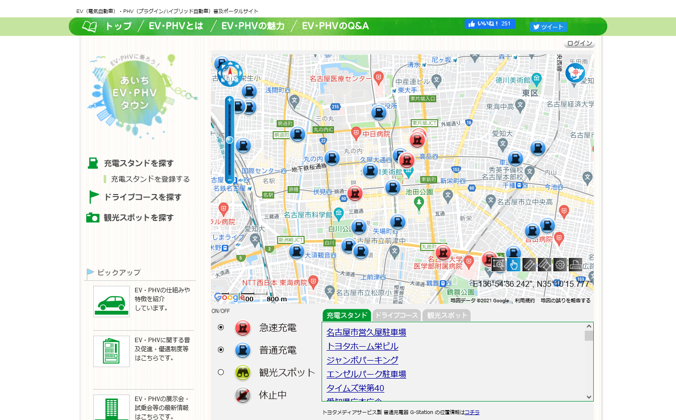Click the 名古屋市科学館 museum pin on map
Image resolution: width=676 pixels, height=420 pixels.
point(339,214)
